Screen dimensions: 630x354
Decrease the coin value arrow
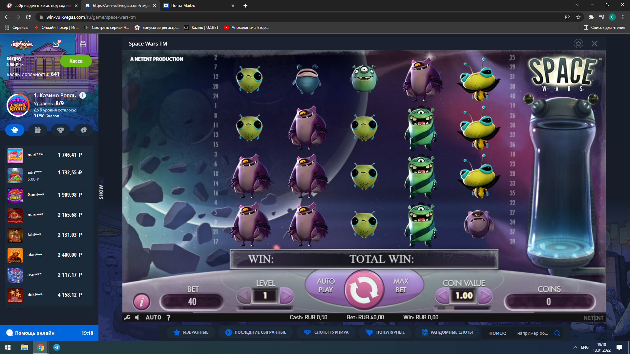click(442, 296)
